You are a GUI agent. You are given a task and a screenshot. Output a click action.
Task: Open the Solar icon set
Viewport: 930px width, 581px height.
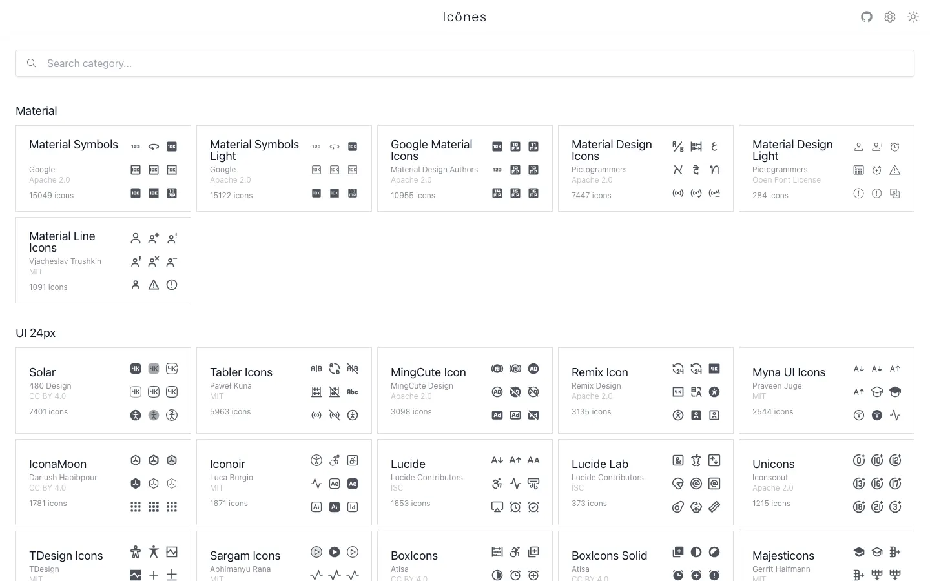pyautogui.click(x=43, y=372)
